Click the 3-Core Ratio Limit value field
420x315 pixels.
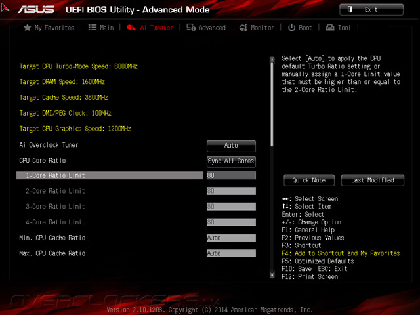tap(231, 207)
